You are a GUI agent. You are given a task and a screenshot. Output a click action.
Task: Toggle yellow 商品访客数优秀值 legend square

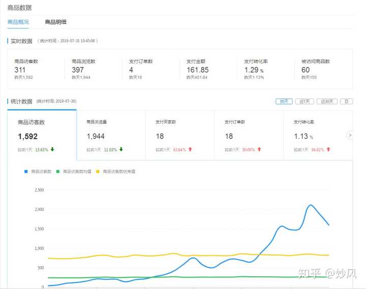click(x=98, y=172)
